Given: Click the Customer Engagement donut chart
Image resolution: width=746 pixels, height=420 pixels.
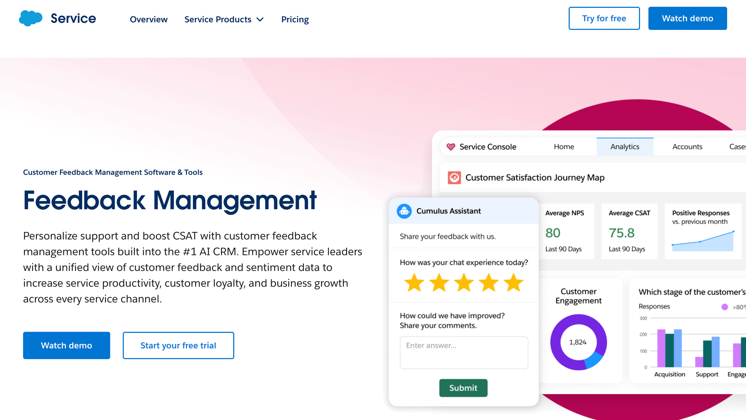Looking at the screenshot, I should (578, 342).
